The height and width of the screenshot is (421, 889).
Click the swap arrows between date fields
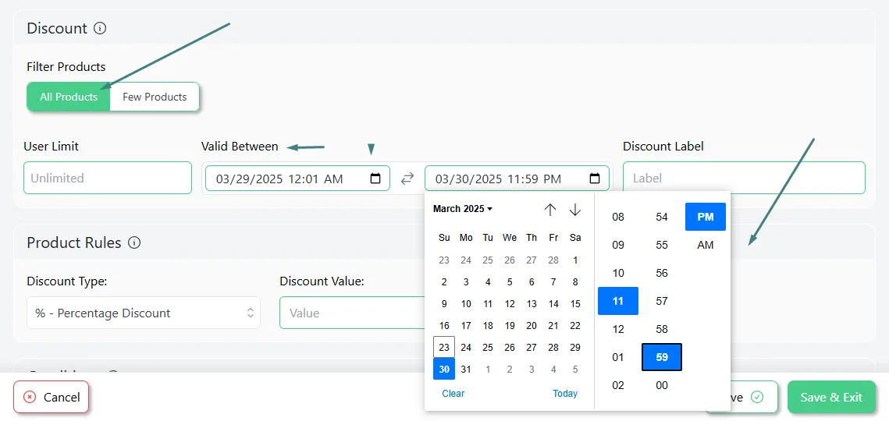pos(407,179)
